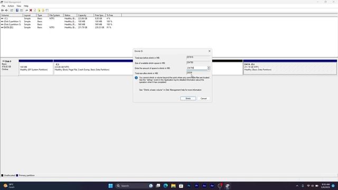Open Microsoft Edge from the taskbar
The image size is (338, 190).
165,186
